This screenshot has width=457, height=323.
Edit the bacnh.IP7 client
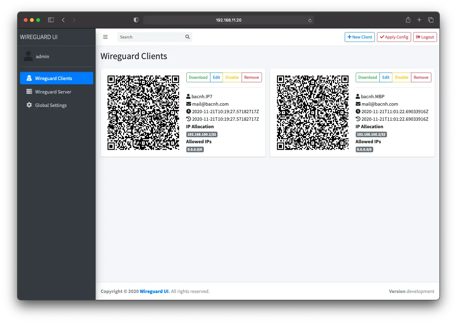(x=216, y=77)
